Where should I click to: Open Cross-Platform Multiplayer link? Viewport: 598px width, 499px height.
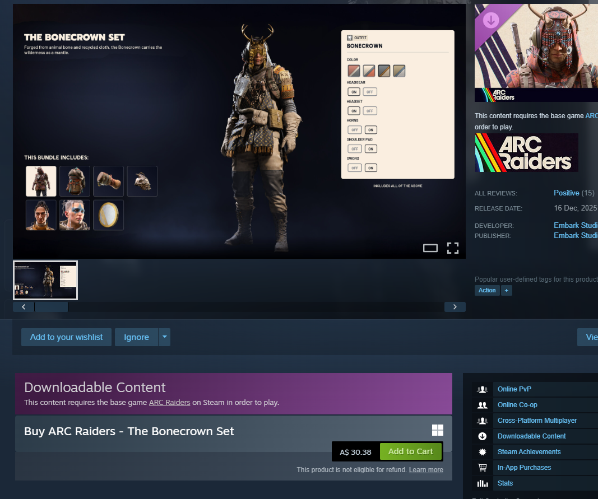[537, 421]
